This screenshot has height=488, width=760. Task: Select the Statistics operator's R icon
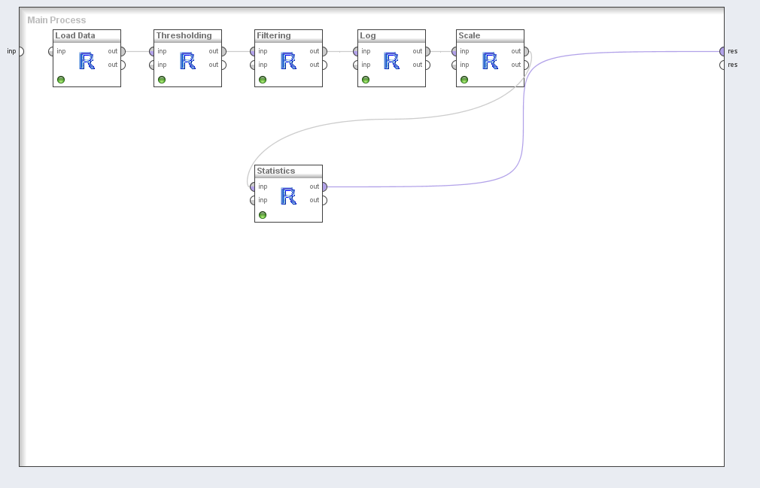289,196
